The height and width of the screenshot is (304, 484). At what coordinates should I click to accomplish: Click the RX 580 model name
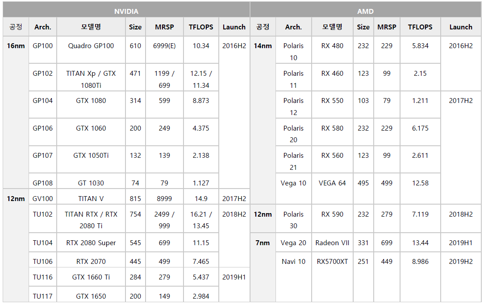(333, 128)
